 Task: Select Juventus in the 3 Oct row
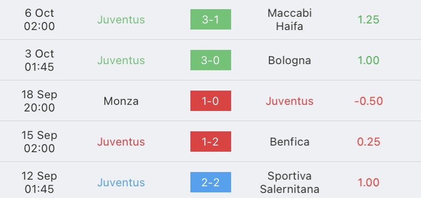point(121,61)
